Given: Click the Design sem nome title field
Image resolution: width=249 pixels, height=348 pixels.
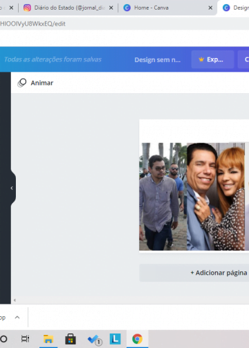Looking at the screenshot, I should (158, 60).
